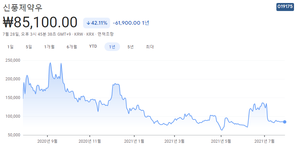This screenshot has height=148, width=297.
Task: Switch to the 1개월 range tab
Action: tap(50, 47)
